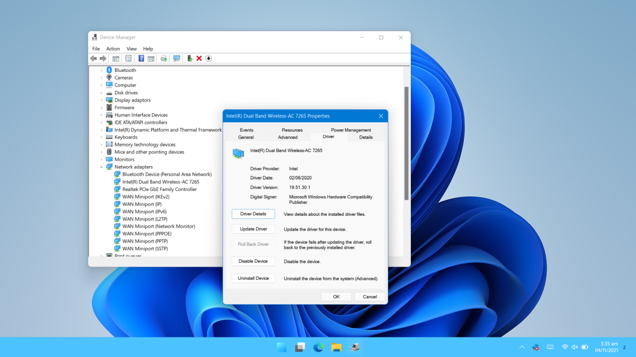Click the Mice and other pointing devices icon
The height and width of the screenshot is (357, 636).
pyautogui.click(x=109, y=152)
